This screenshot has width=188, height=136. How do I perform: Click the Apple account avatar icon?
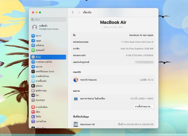(35, 27)
